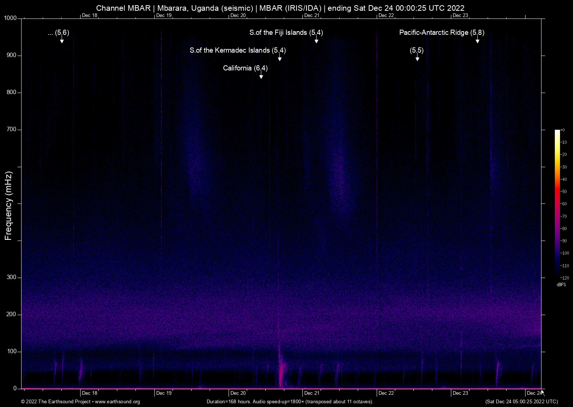Select the S.of the Kermadec Islands (5.4) label
573x407 pixels.
tap(238, 50)
